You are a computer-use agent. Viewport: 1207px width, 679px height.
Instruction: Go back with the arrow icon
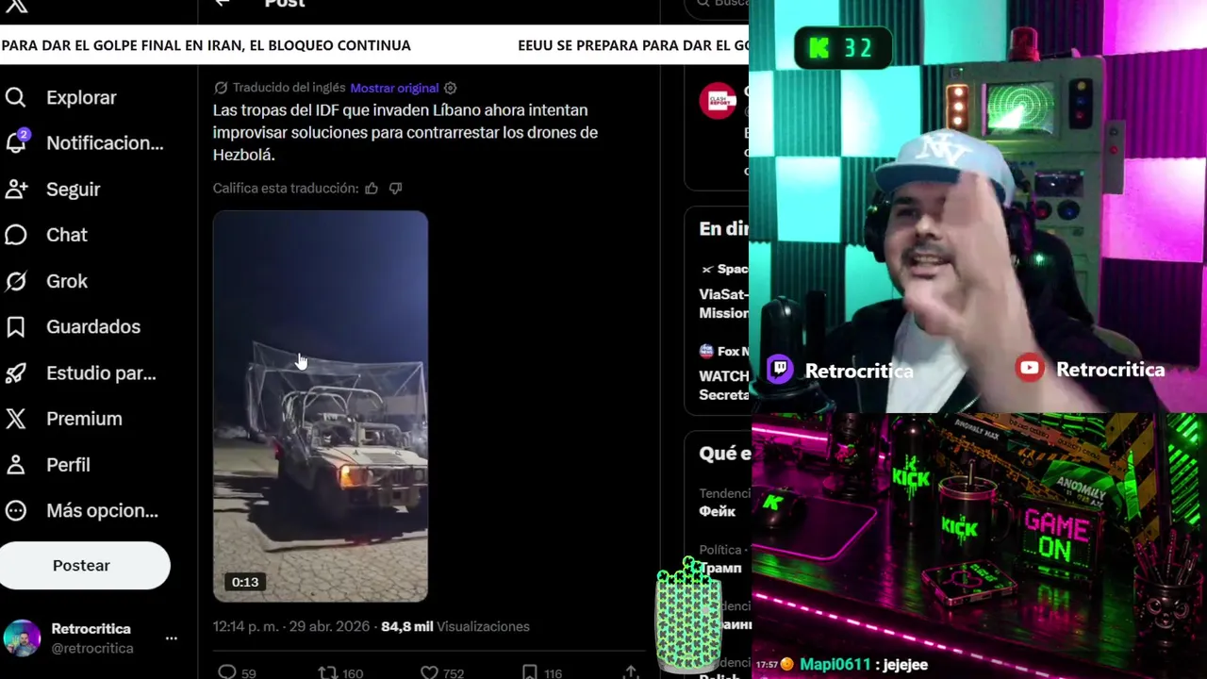(223, 4)
